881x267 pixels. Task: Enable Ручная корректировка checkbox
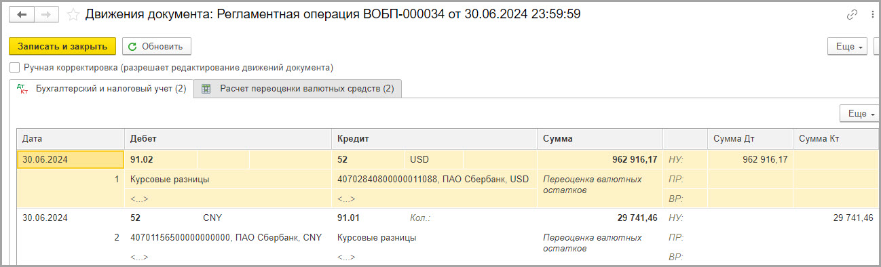15,68
